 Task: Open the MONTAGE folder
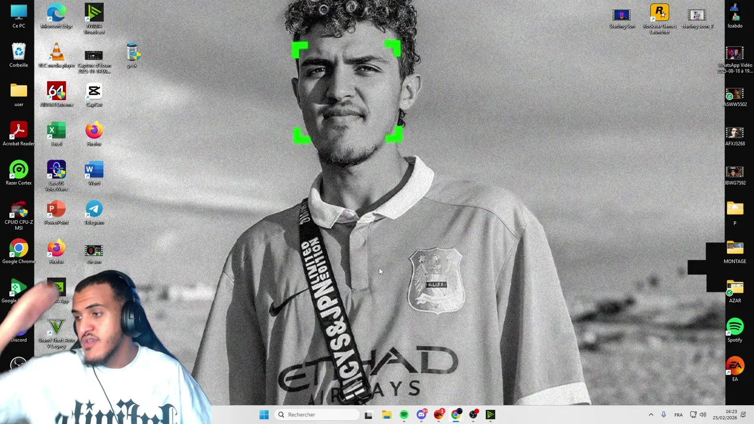(735, 252)
